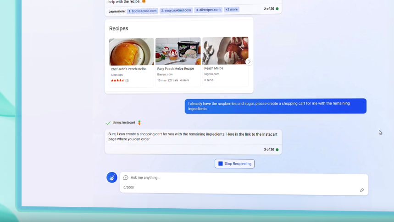Click the New topic broom icon
This screenshot has height=222, width=394.
112,178
